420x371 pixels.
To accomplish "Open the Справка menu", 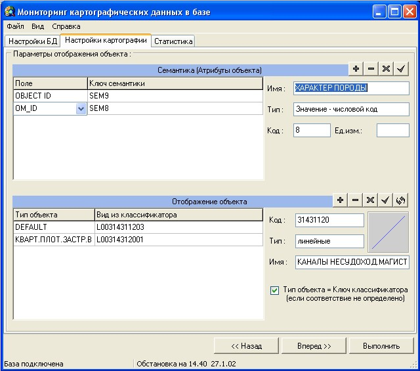I will pos(66,26).
